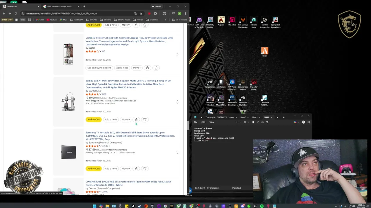Image resolution: width=371 pixels, height=208 pixels.
Task: Open the Gmail bookmark
Action: (40, 20)
